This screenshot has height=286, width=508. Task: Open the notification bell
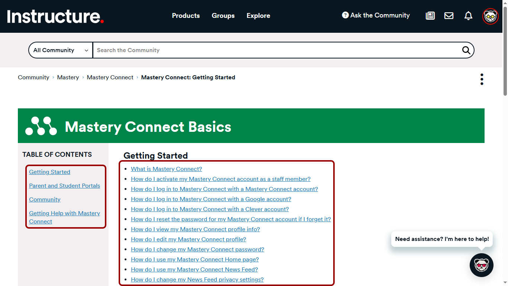coord(468,16)
